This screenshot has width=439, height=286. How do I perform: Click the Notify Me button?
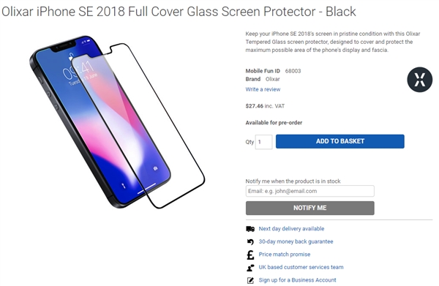click(x=310, y=208)
